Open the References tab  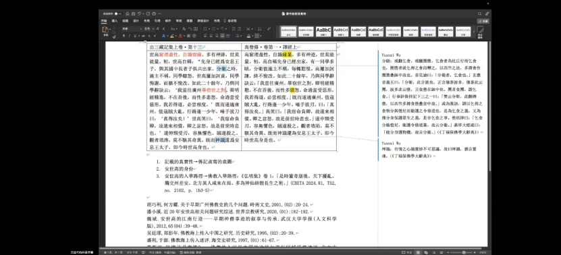[157, 21]
